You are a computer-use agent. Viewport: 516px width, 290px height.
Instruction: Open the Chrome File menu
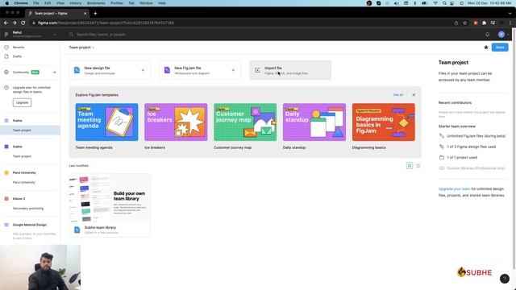(35, 3)
